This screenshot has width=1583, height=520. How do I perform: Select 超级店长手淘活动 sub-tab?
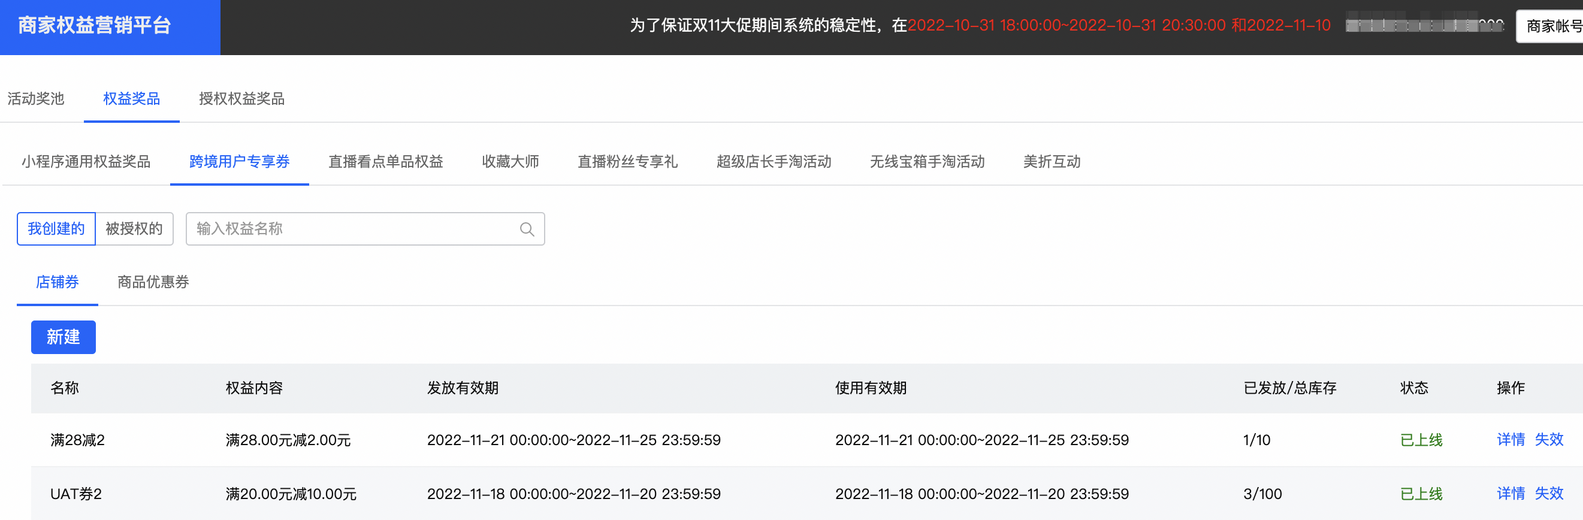[774, 162]
